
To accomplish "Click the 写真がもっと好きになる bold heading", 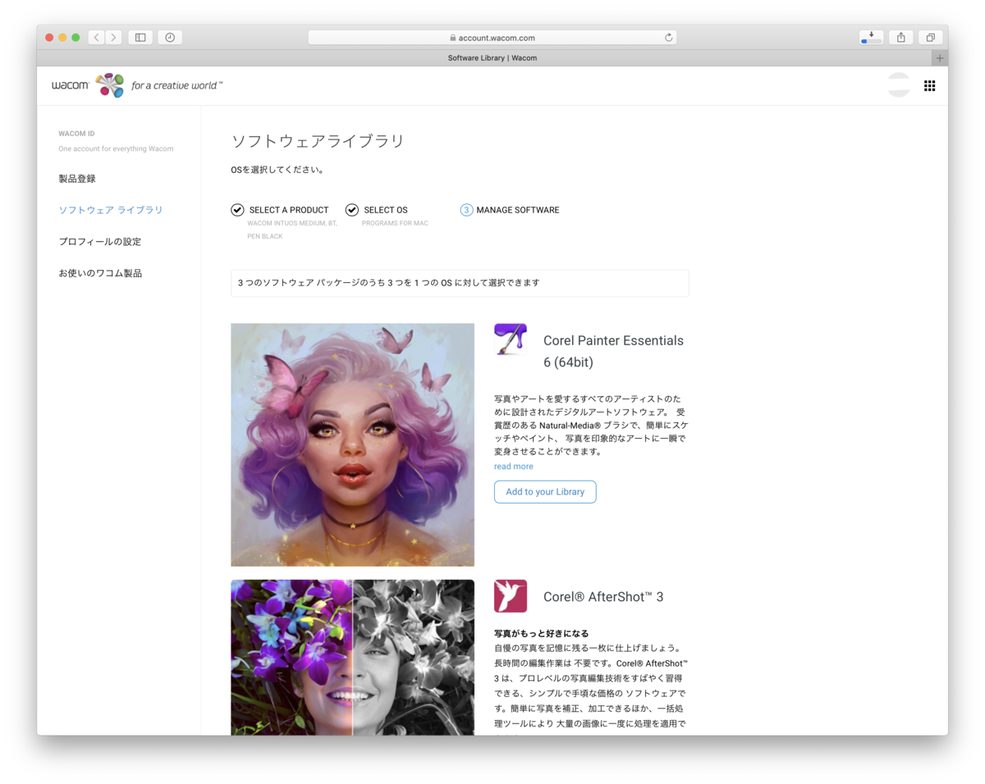I will tap(542, 634).
